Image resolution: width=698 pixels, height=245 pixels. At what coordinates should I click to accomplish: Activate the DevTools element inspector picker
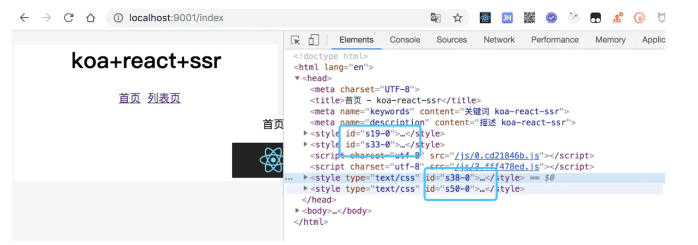295,40
